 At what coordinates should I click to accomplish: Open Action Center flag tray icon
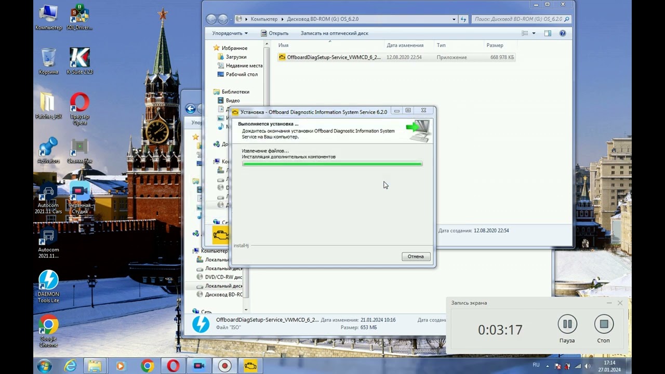point(558,366)
